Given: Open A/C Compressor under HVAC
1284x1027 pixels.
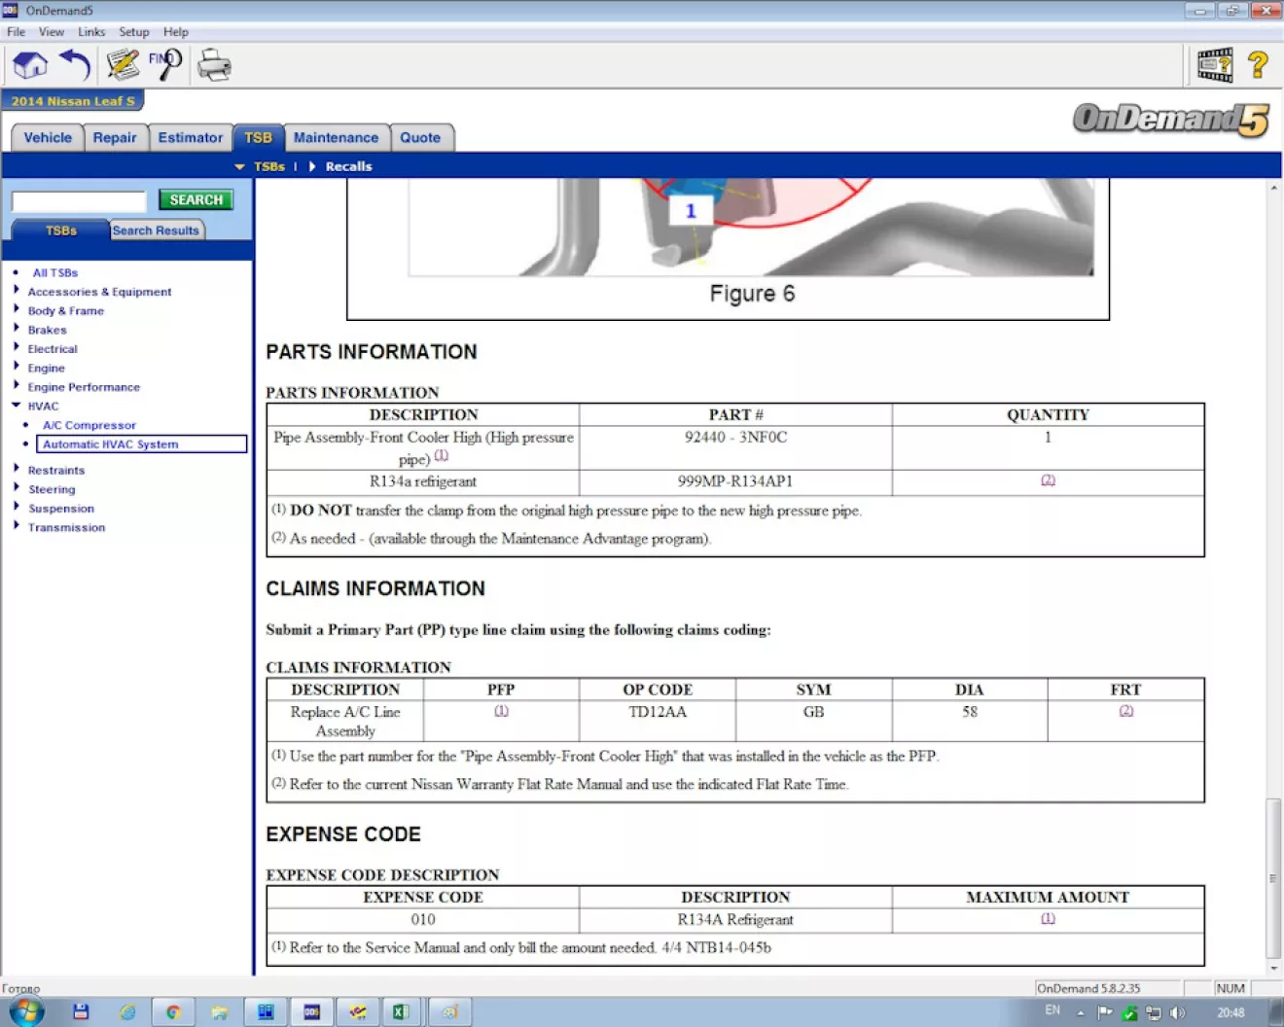Looking at the screenshot, I should point(89,425).
